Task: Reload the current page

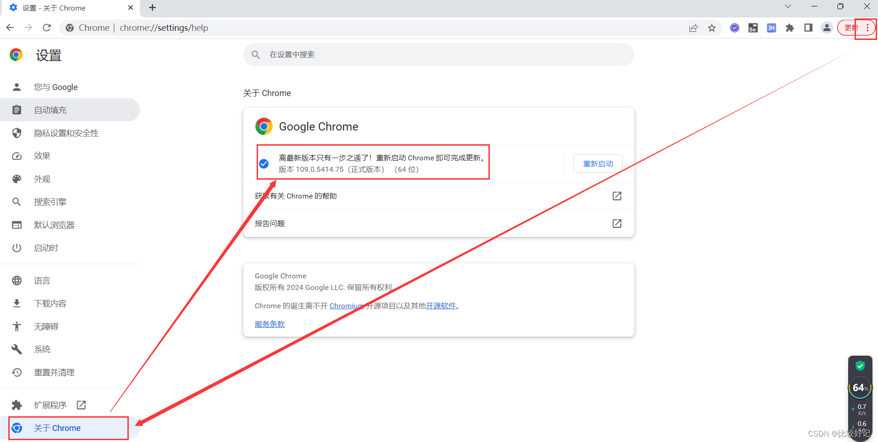Action: pos(47,28)
